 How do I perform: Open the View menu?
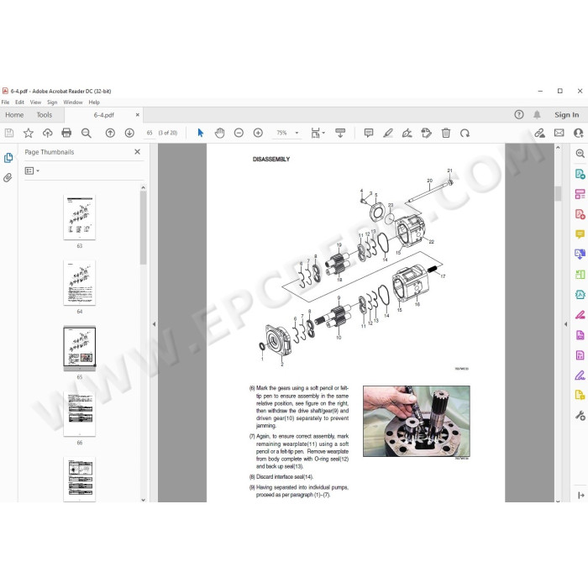pos(35,102)
